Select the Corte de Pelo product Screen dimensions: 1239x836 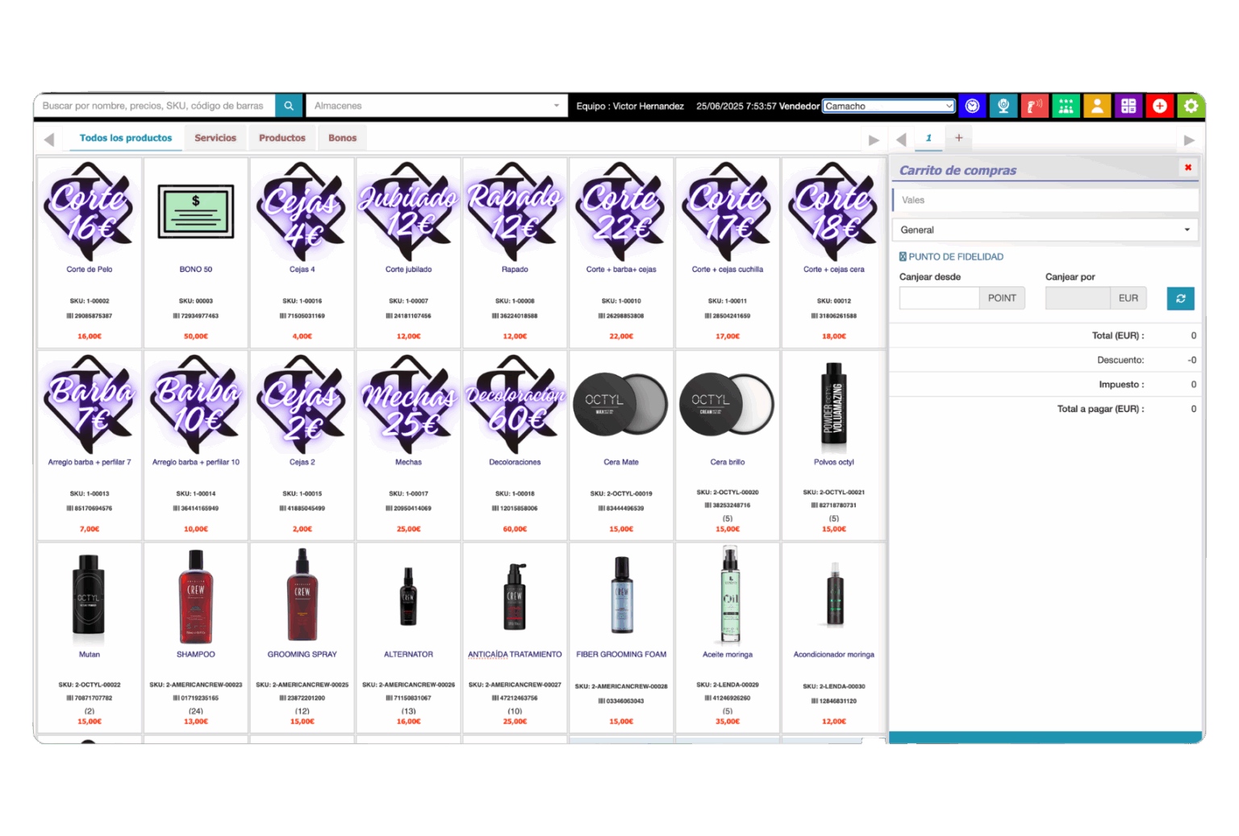coord(90,252)
